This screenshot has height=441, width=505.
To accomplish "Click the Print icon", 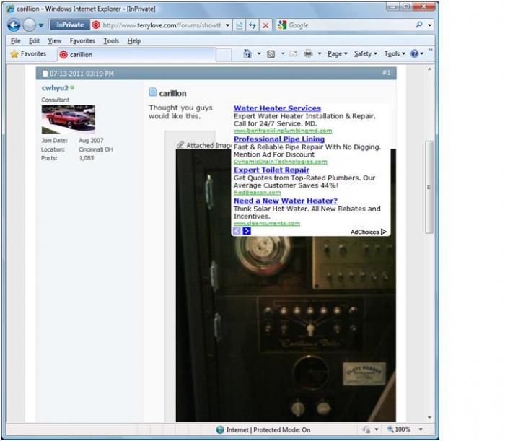I will pyautogui.click(x=308, y=54).
